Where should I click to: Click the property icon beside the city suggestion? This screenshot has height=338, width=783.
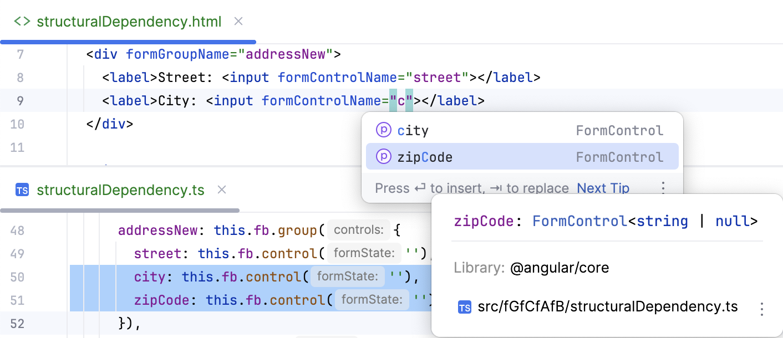(383, 130)
